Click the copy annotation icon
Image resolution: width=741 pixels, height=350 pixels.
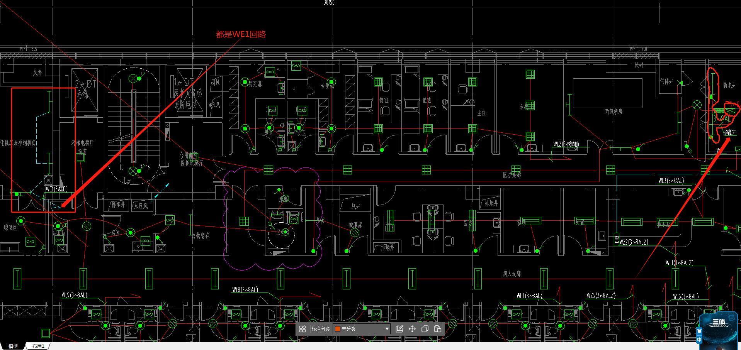[x=425, y=329]
